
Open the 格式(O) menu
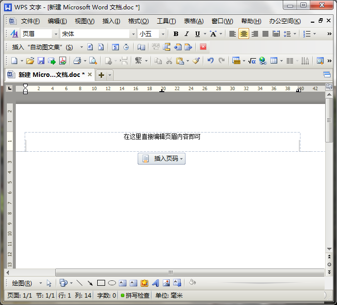pos(138,21)
